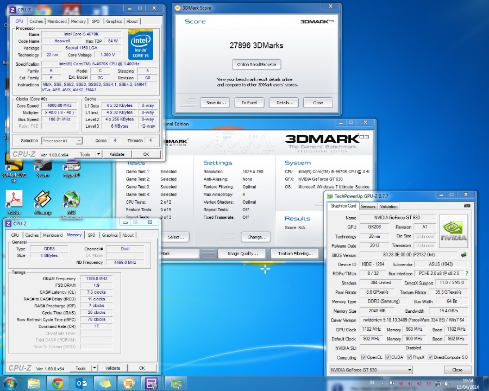Open the Windows Start menu

pyautogui.click(x=10, y=383)
